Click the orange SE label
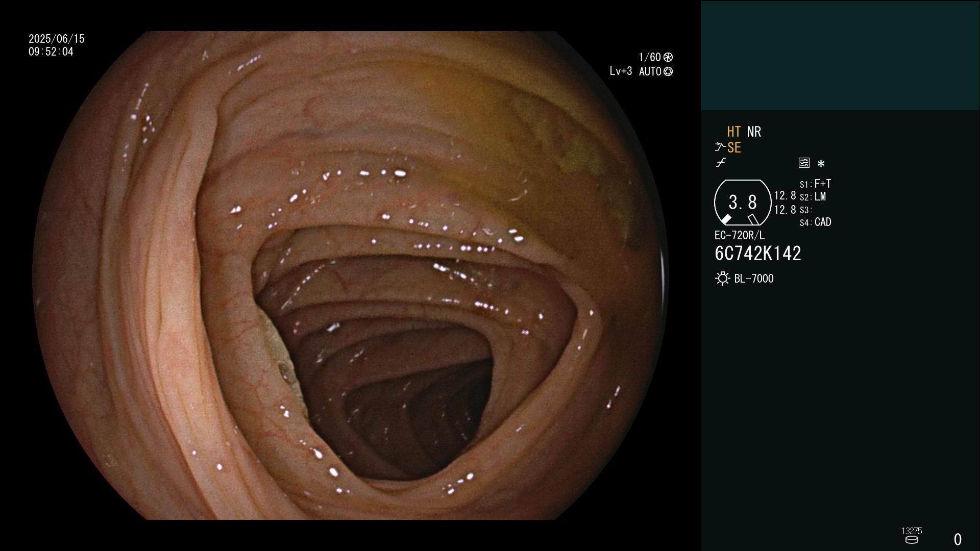The width and height of the screenshot is (980, 551). [x=734, y=148]
